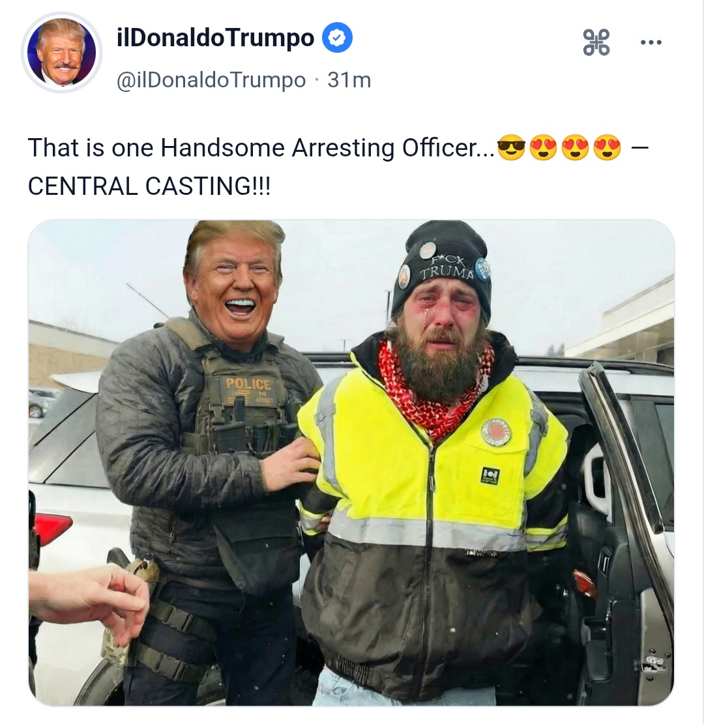704x724 pixels.
Task: Click the sunglasses emoji in the post
Action: (511, 148)
